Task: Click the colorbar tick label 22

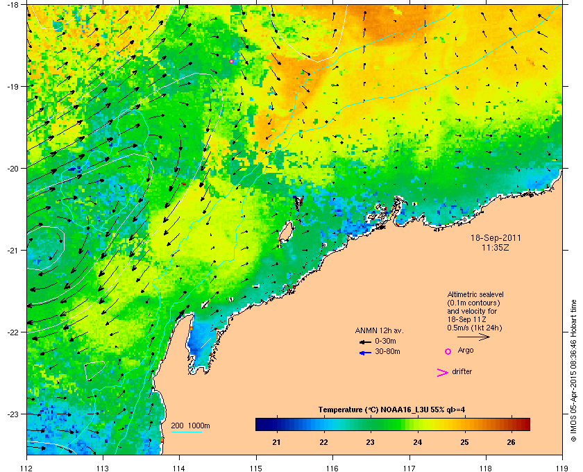Action: [323, 442]
